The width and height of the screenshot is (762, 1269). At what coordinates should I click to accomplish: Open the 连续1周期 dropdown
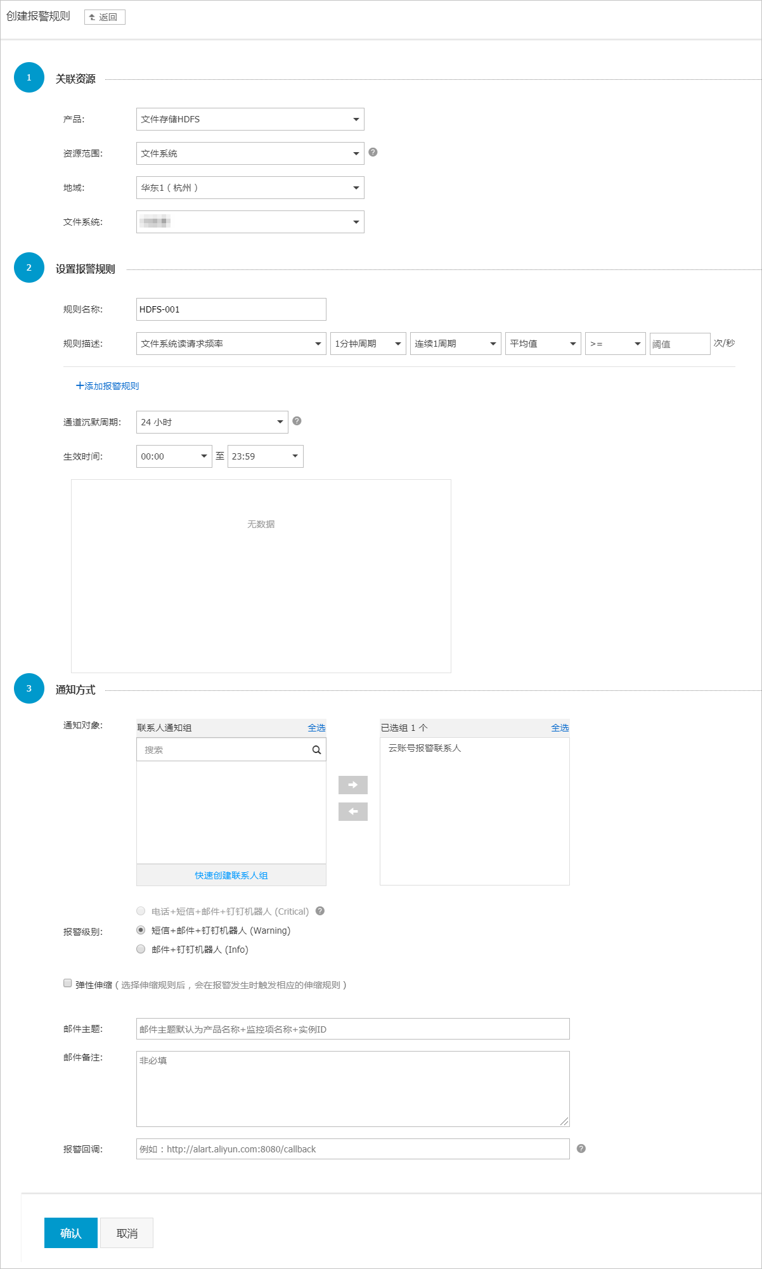[x=456, y=344]
